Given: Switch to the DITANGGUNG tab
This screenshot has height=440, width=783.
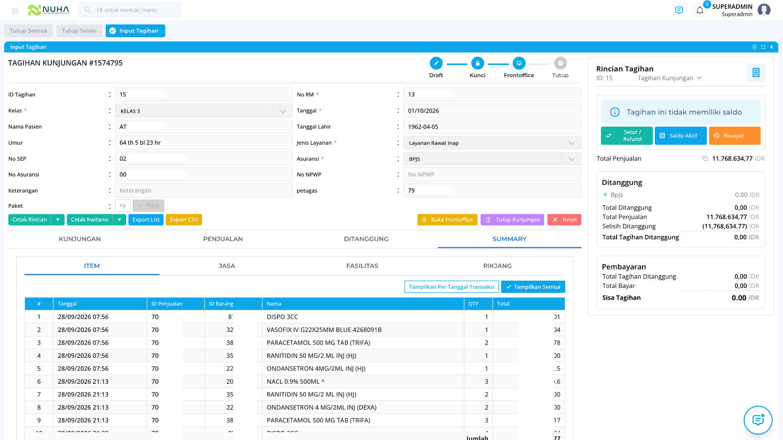Looking at the screenshot, I should pos(366,239).
